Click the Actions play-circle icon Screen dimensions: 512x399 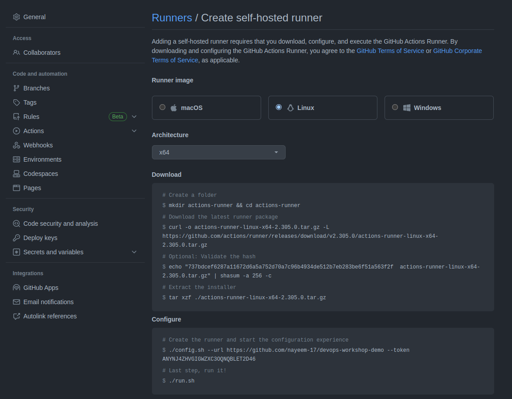pos(16,131)
